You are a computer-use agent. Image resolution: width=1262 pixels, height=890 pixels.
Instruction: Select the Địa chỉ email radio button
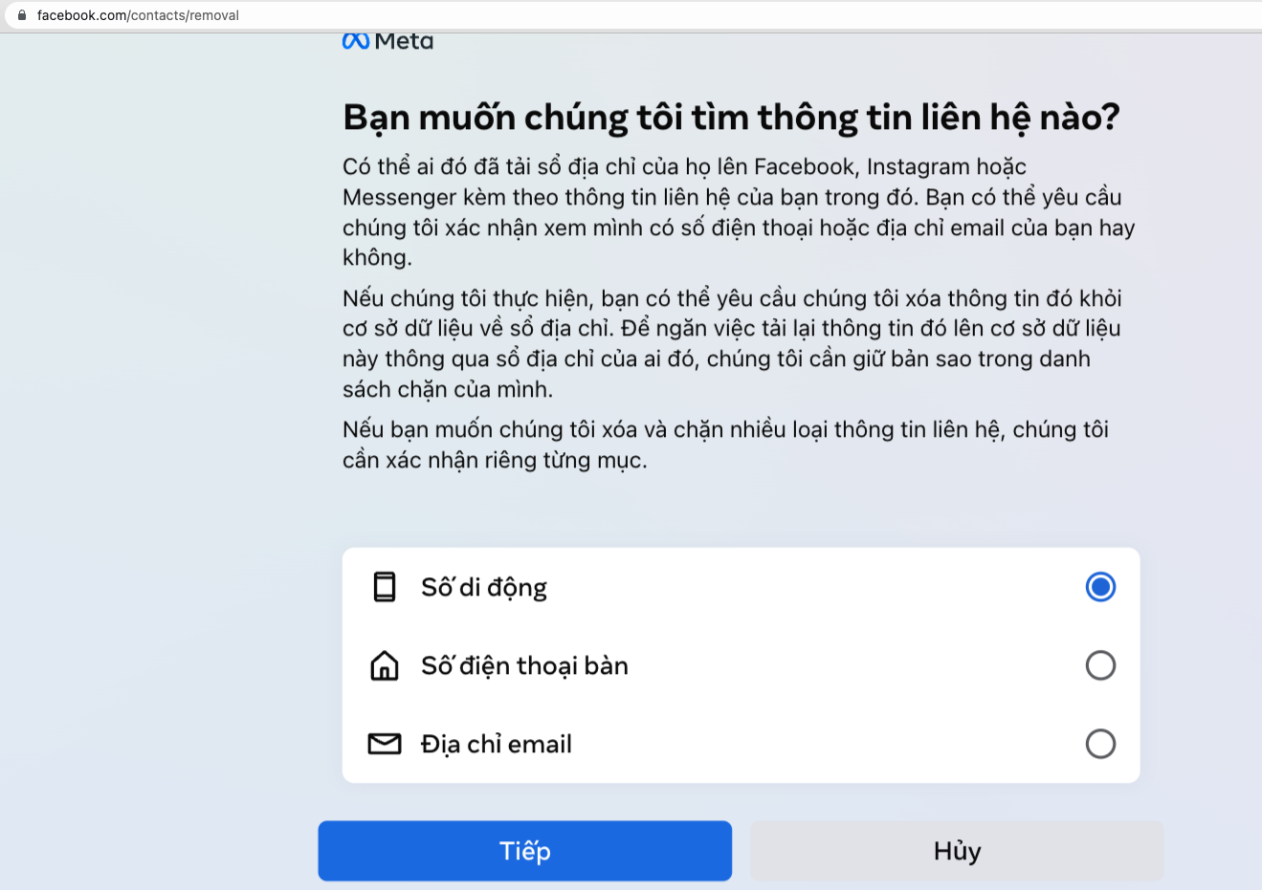pyautogui.click(x=1100, y=744)
